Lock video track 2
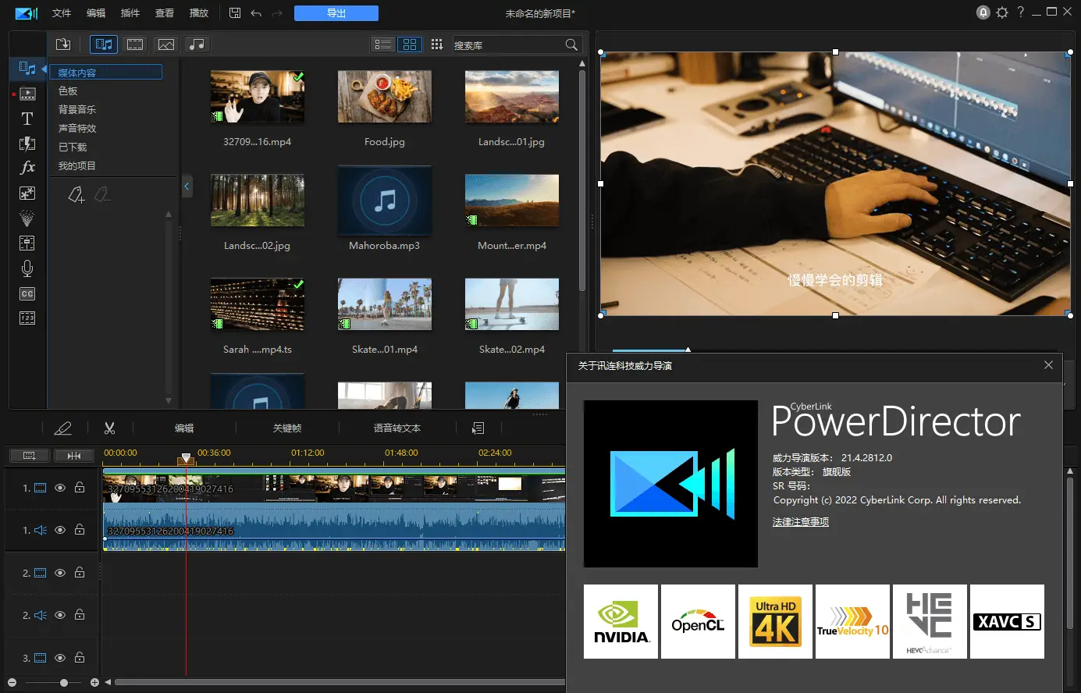This screenshot has width=1081, height=693. (80, 572)
